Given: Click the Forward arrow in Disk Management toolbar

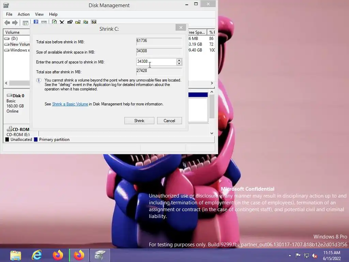Looking at the screenshot, I should click(15, 23).
